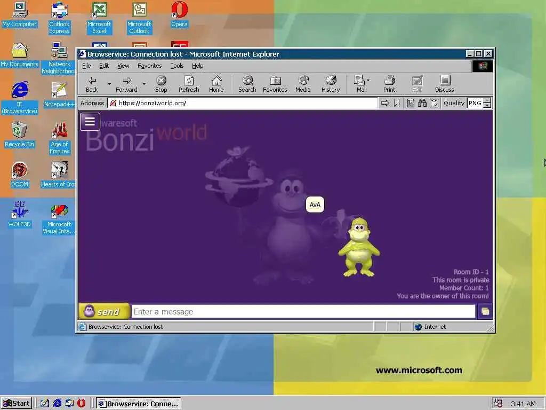Open the Tools menu
546x410 pixels.
(177, 66)
